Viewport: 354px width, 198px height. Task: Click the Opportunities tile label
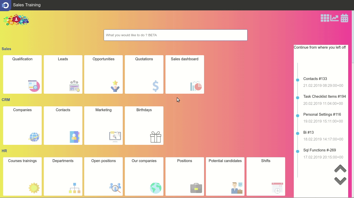[x=103, y=59]
